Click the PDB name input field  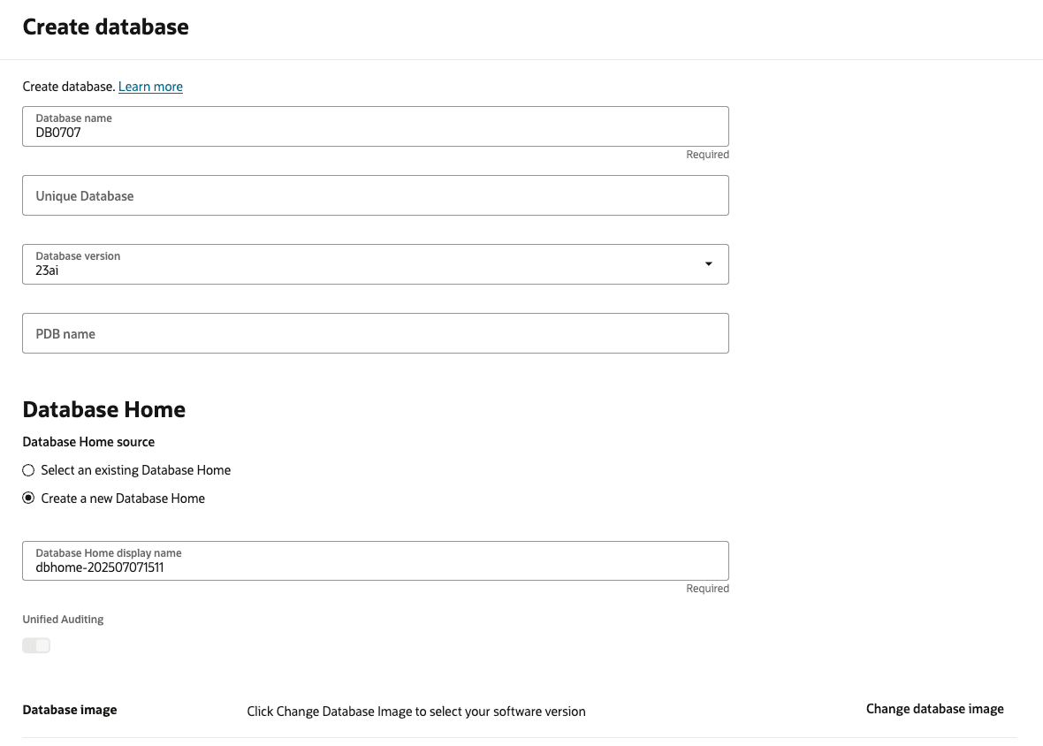tap(375, 333)
